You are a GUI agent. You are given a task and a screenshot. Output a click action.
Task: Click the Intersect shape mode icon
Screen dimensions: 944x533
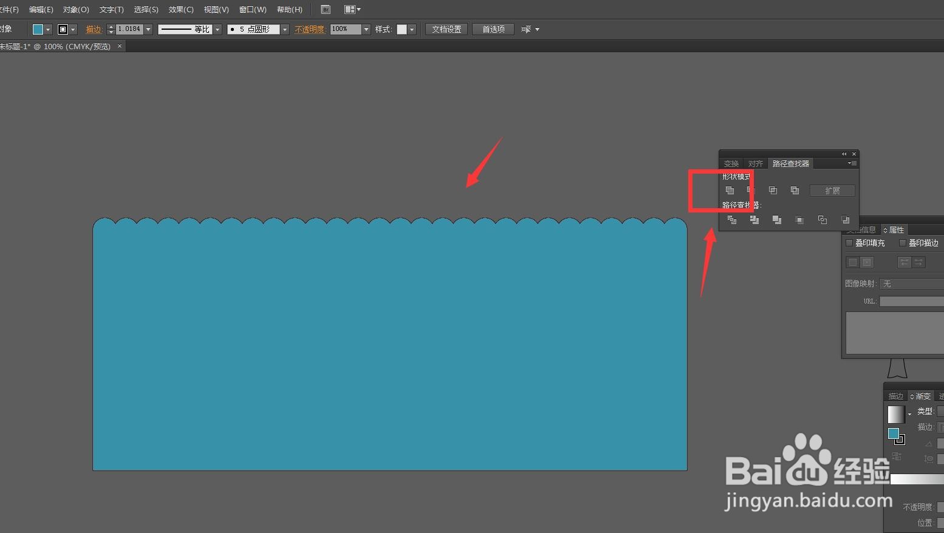[x=773, y=191]
